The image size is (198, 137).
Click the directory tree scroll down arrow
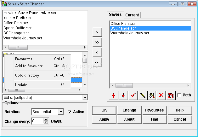pyautogui.click(x=85, y=84)
